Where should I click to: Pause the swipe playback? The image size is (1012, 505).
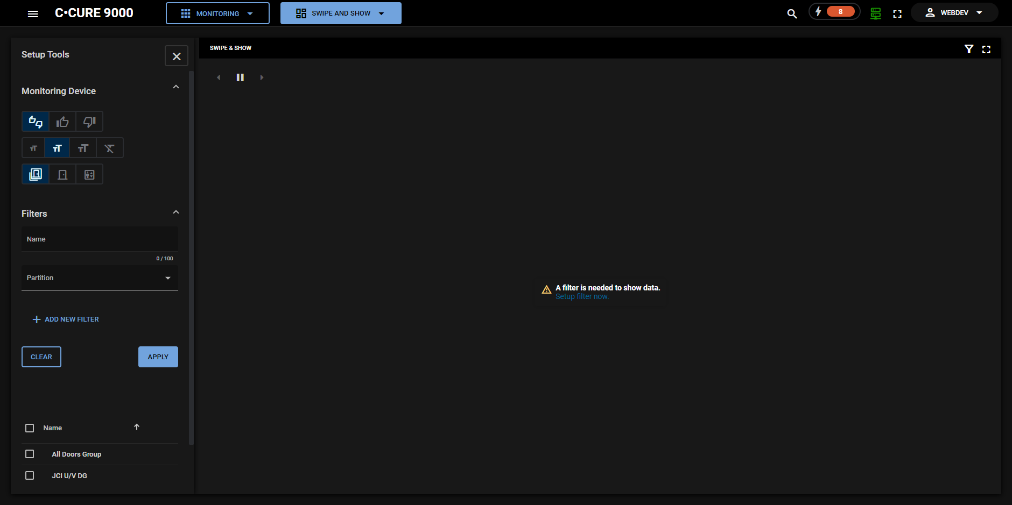240,77
